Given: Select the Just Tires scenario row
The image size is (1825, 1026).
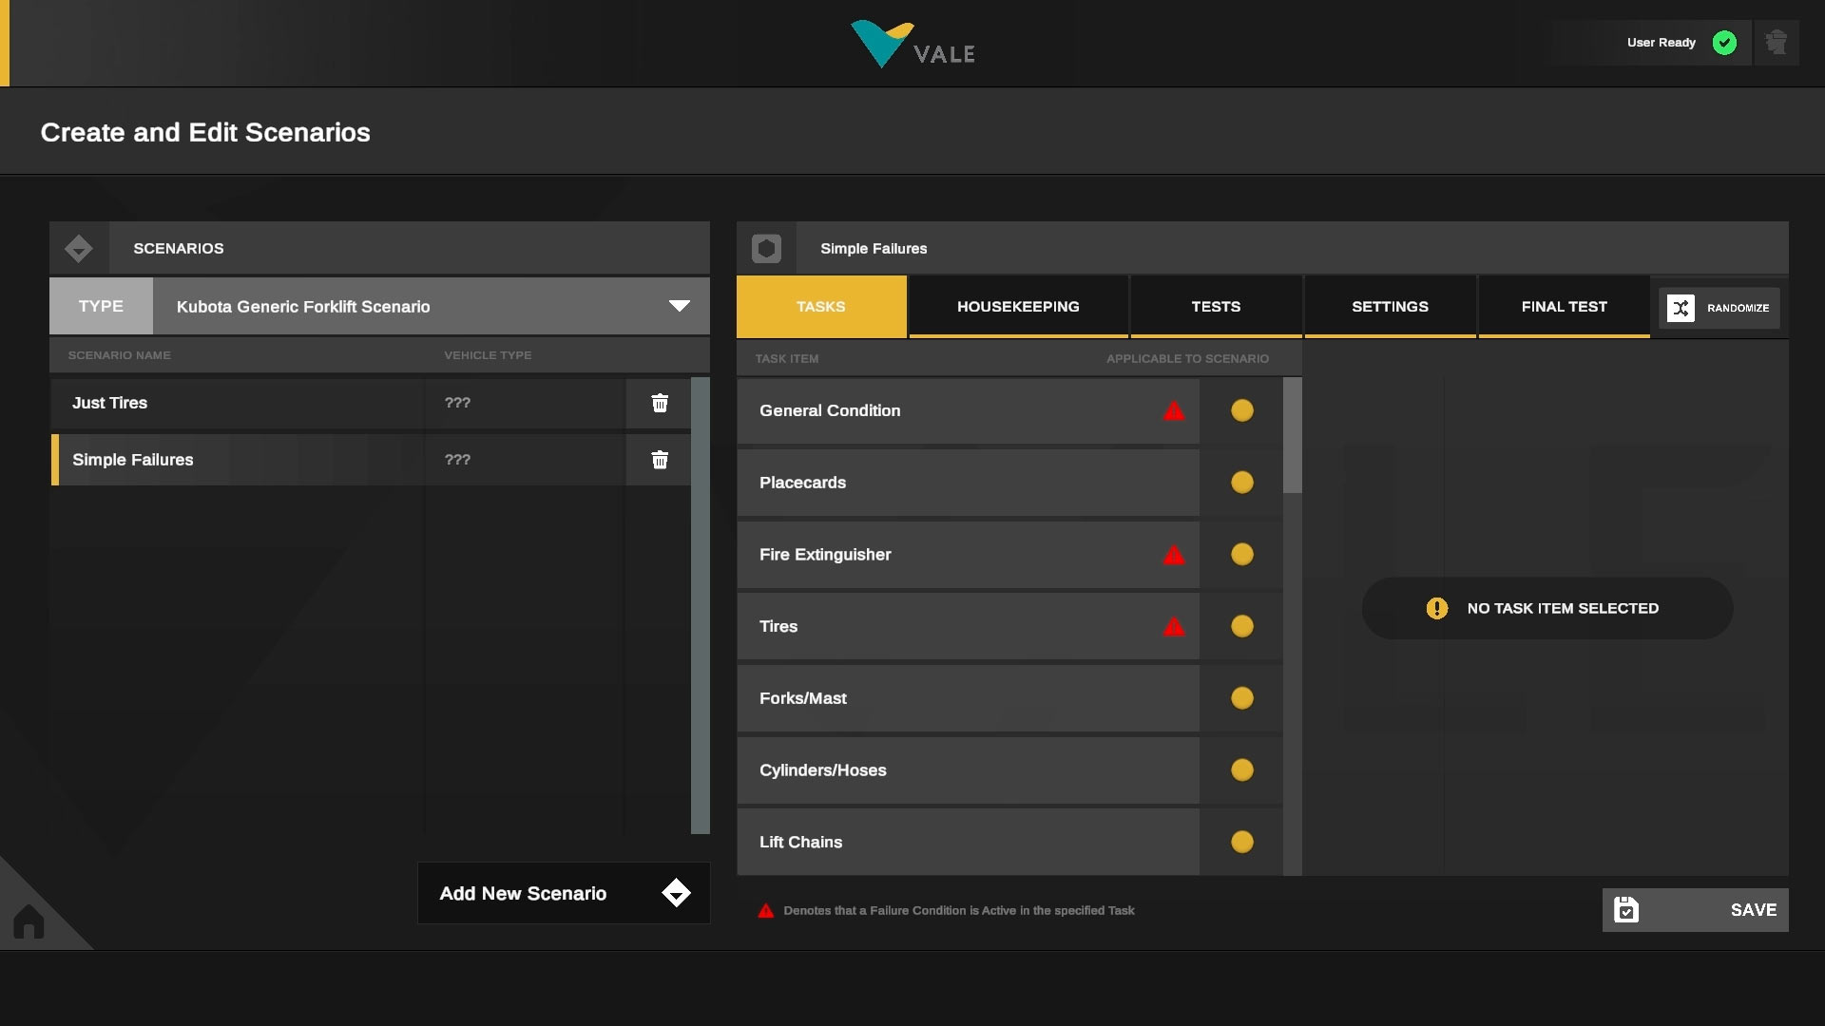Looking at the screenshot, I should pos(238,404).
